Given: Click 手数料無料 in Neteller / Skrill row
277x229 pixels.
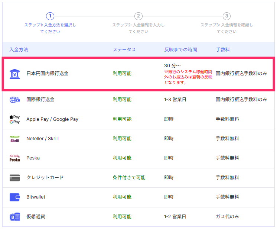Looking at the screenshot, I should coord(227,139).
